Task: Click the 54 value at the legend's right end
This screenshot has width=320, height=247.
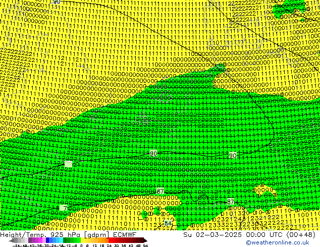Action: pyautogui.click(x=145, y=245)
